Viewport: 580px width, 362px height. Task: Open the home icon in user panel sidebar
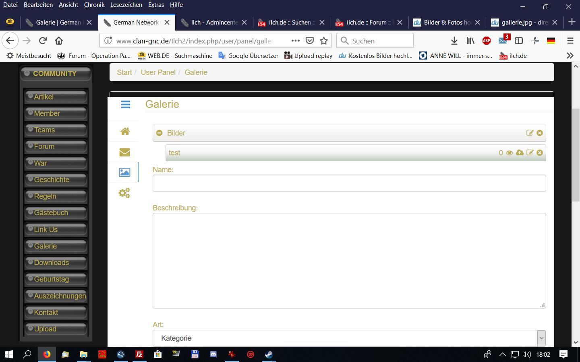pos(125,132)
